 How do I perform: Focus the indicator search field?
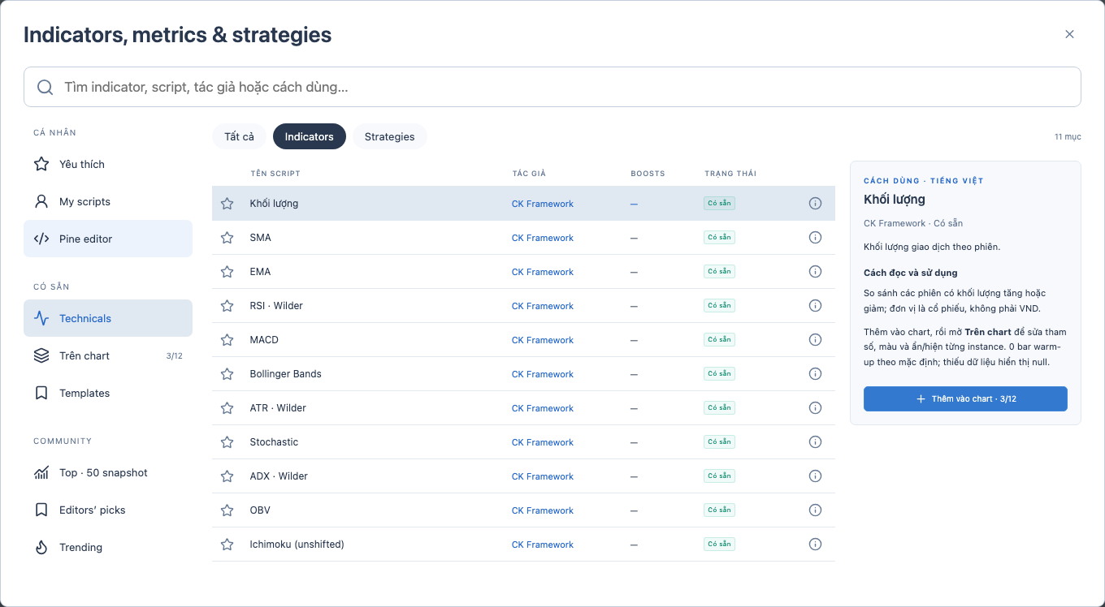pyautogui.click(x=552, y=87)
